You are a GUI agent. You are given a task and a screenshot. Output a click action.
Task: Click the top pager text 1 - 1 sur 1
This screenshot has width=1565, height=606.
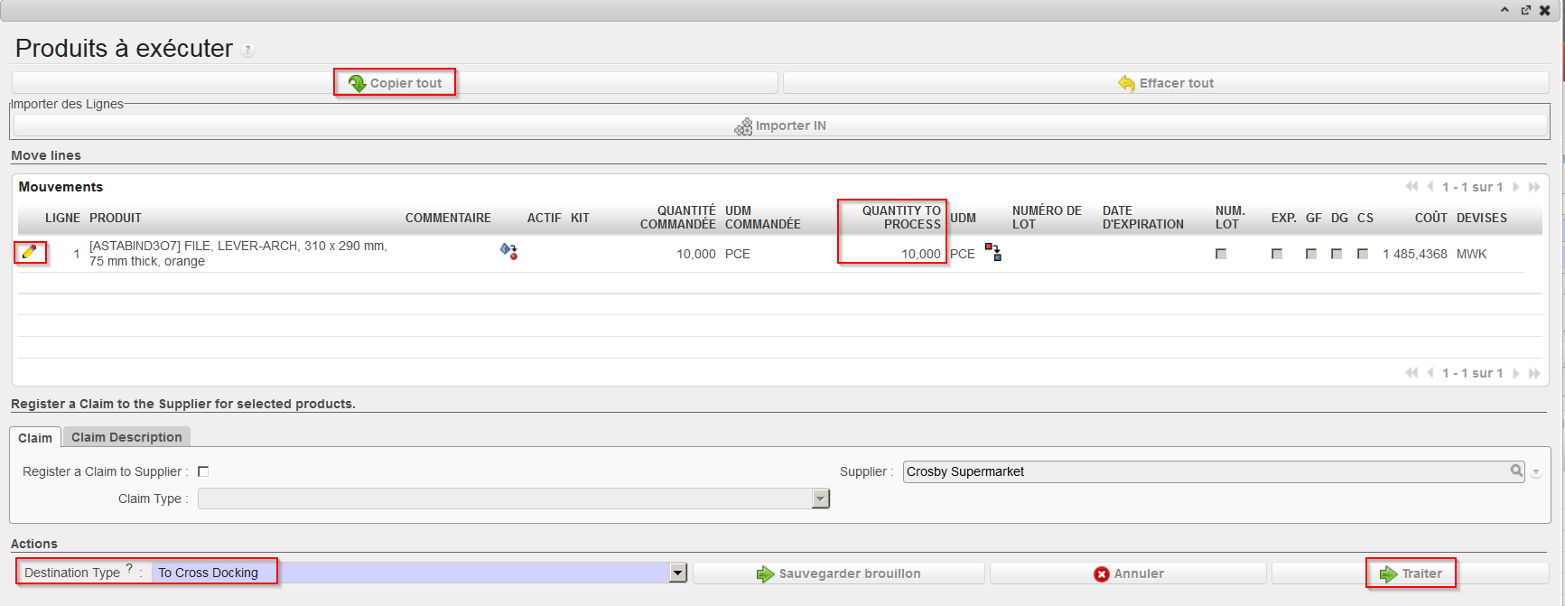tap(1473, 187)
